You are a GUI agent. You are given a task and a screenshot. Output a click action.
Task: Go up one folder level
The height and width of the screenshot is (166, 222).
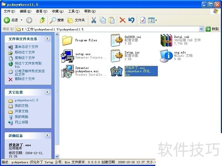tap(42, 20)
